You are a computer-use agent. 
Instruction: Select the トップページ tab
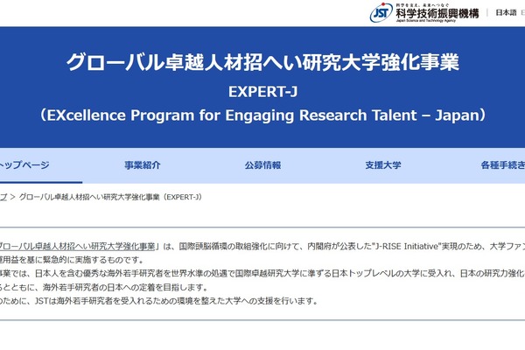coord(24,165)
